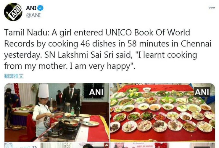Open the three-dot more options menu
This screenshot has width=219, height=148.
coord(212,8)
